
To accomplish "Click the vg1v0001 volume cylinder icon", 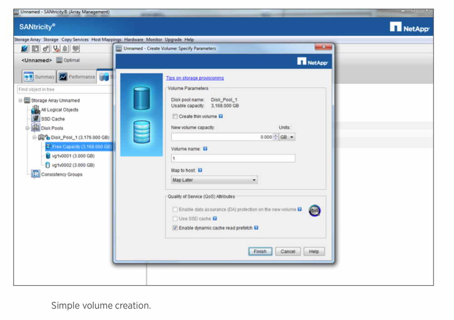I will (x=48, y=156).
